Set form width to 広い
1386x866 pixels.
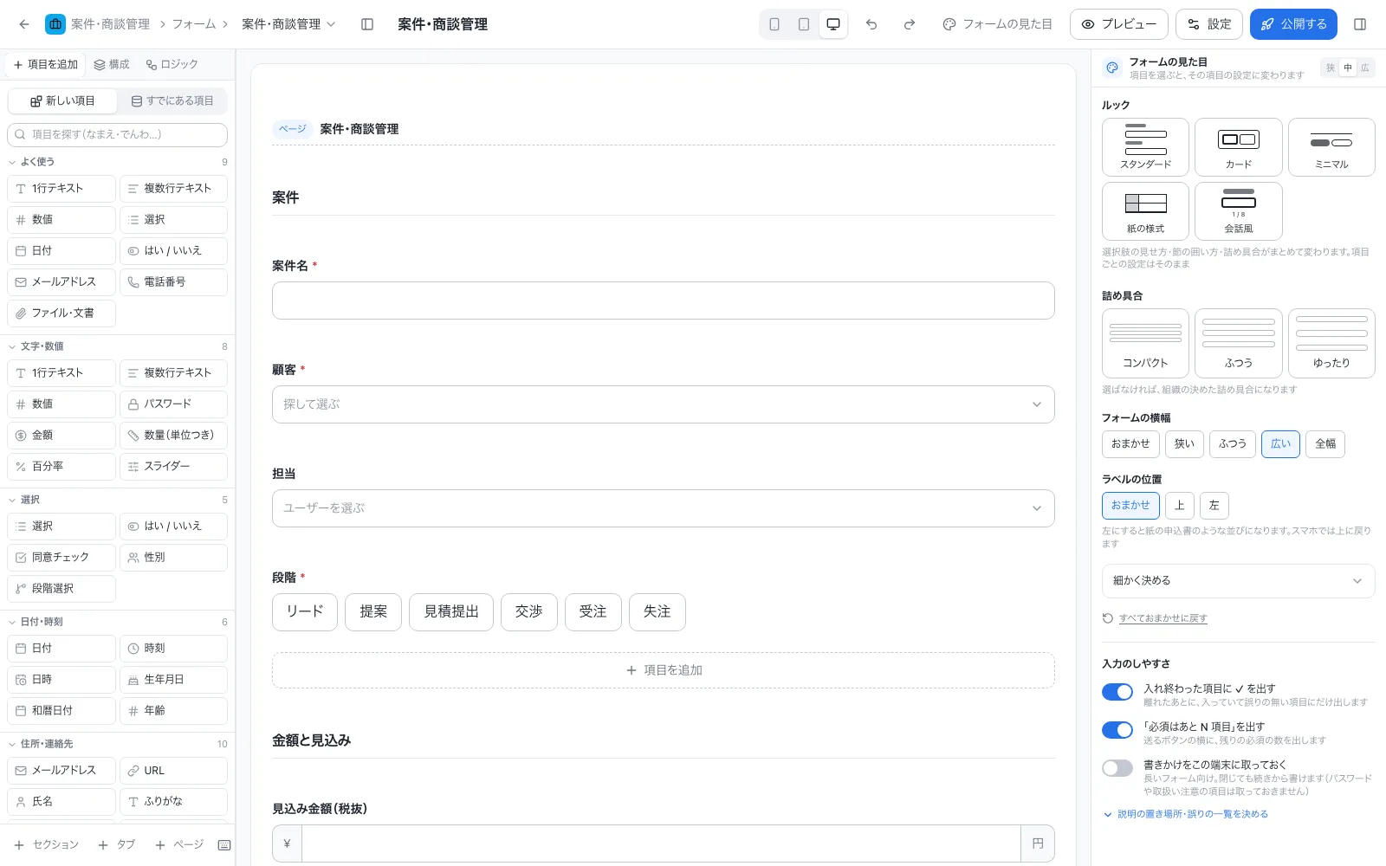click(x=1280, y=444)
